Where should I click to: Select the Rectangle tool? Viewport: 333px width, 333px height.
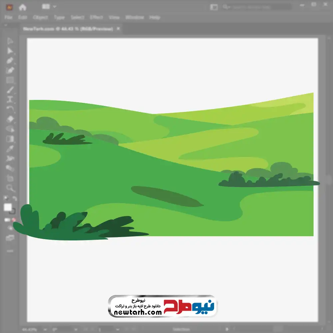click(10, 80)
